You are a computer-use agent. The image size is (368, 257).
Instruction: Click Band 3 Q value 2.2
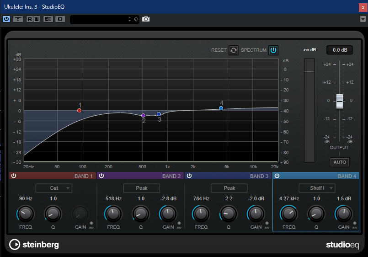(229, 198)
